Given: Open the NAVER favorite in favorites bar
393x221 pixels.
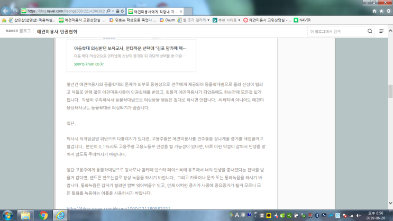Looking at the screenshot, I should (302, 20).
